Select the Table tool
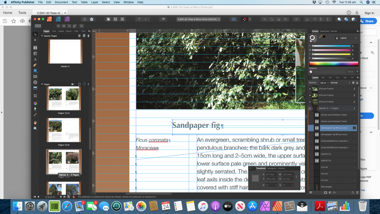The height and width of the screenshot is (214, 380). pos(35,53)
